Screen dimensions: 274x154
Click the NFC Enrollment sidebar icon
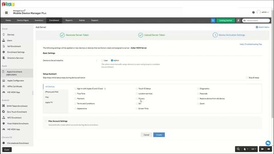click(4, 118)
